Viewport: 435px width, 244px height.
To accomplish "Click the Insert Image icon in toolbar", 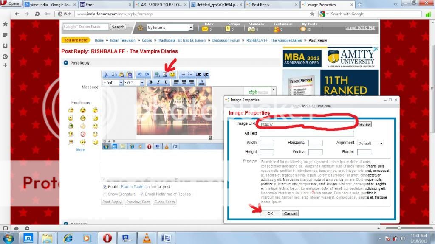I will pos(165,75).
